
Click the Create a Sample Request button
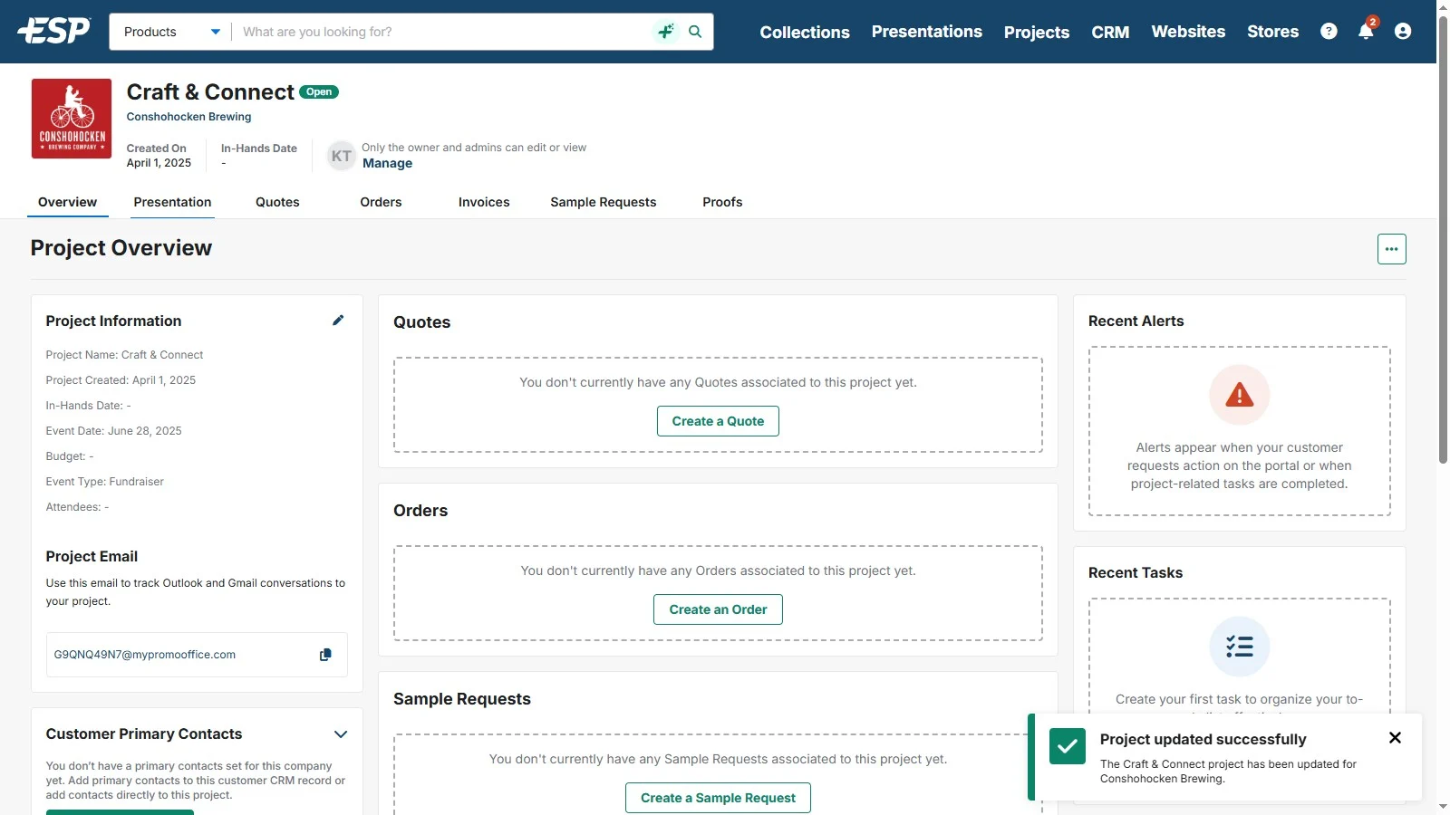point(718,798)
